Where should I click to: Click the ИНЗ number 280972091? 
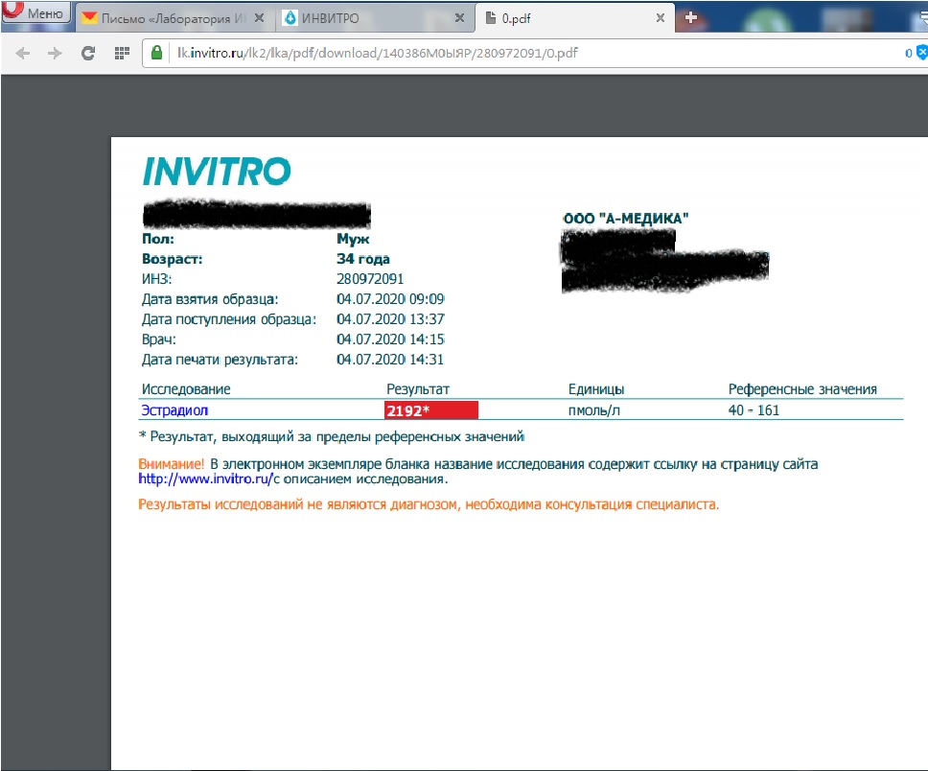click(370, 279)
